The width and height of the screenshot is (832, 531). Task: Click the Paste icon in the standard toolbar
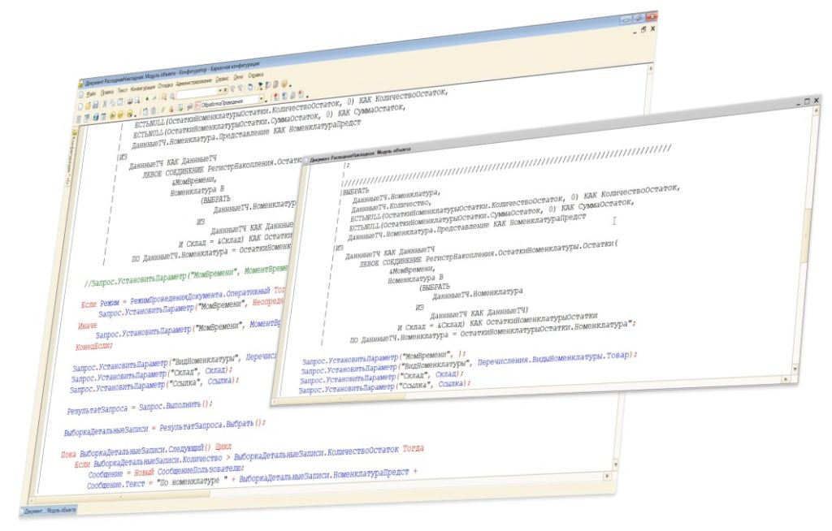click(120, 102)
